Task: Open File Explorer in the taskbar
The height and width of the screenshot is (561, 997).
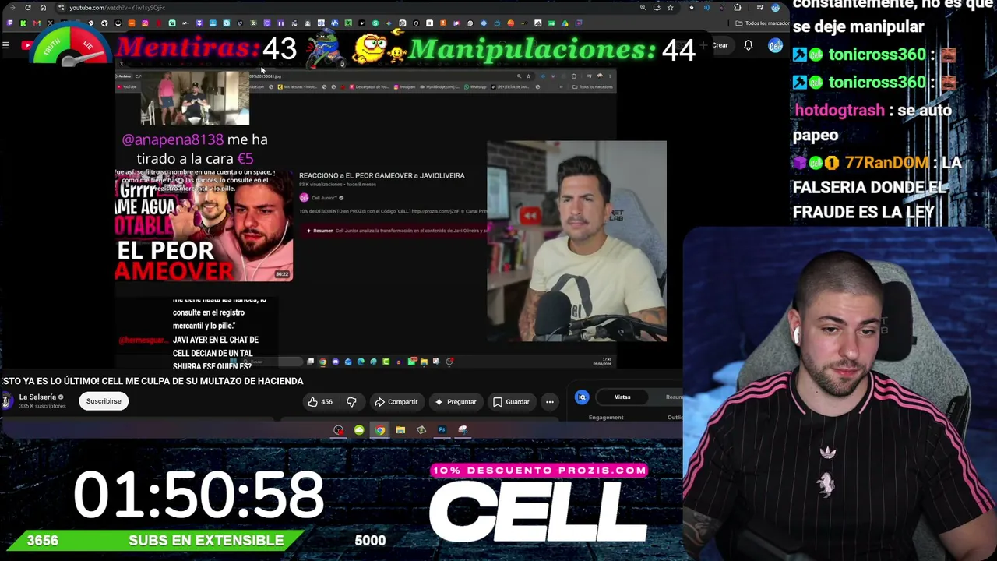Action: coord(400,430)
